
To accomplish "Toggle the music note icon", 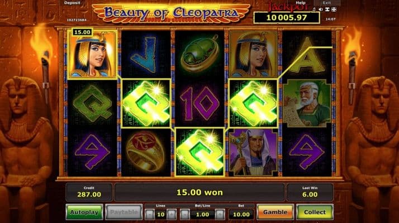I will click(314, 9).
